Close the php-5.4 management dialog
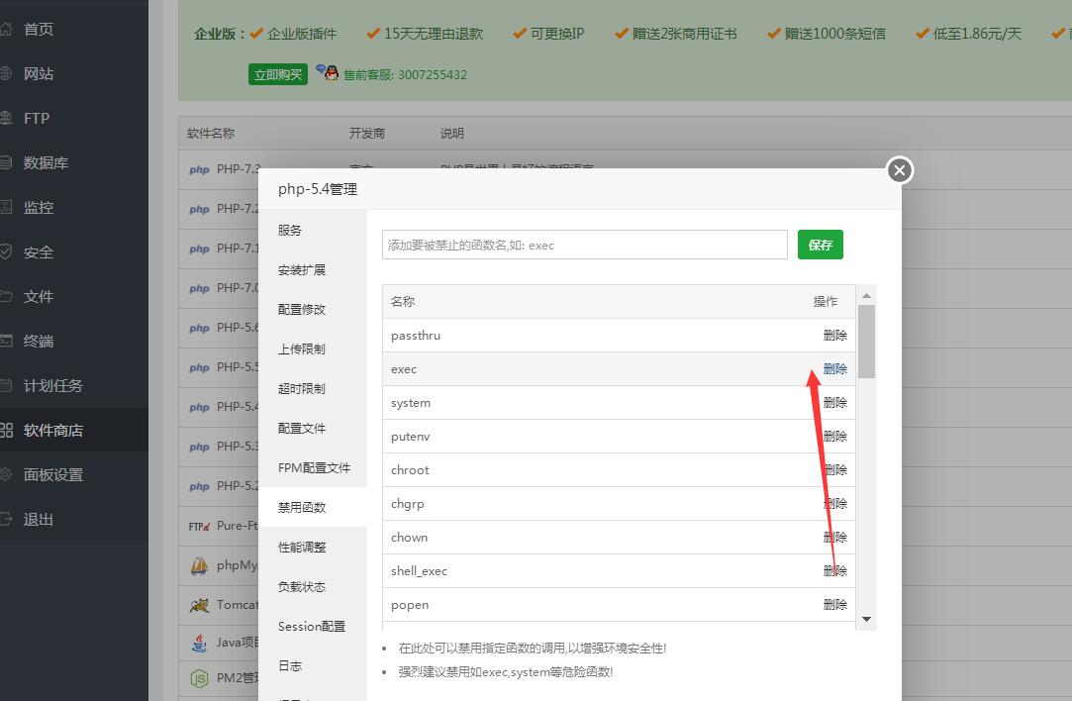The height and width of the screenshot is (701, 1072). click(899, 170)
